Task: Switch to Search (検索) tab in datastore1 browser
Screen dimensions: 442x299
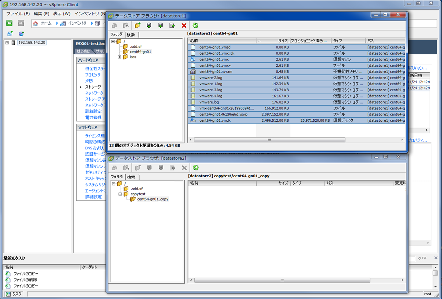Action: click(131, 35)
